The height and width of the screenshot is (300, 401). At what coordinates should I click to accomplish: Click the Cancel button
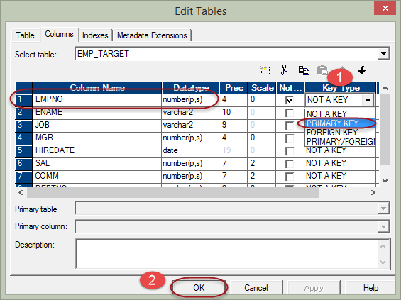(256, 288)
